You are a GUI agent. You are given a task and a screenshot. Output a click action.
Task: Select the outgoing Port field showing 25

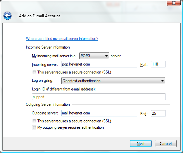(x=158, y=113)
